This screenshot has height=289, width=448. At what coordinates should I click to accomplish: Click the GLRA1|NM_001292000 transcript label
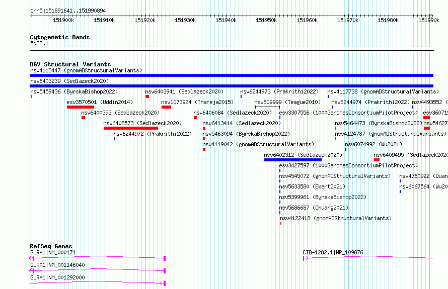point(57,277)
